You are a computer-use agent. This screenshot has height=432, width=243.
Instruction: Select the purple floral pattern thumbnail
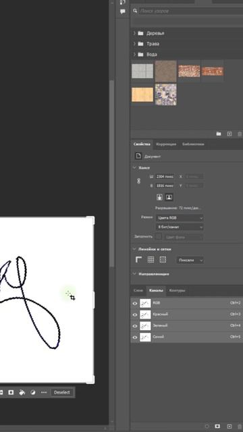[x=165, y=94]
